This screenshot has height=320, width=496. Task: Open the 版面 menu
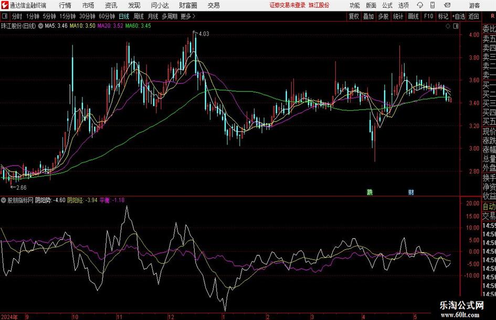point(371,5)
